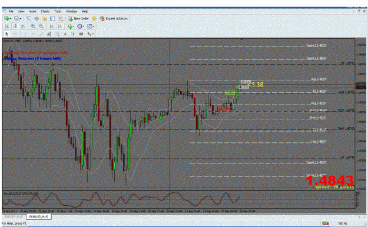Select the Cursor arrow tool

[x=6, y=34]
